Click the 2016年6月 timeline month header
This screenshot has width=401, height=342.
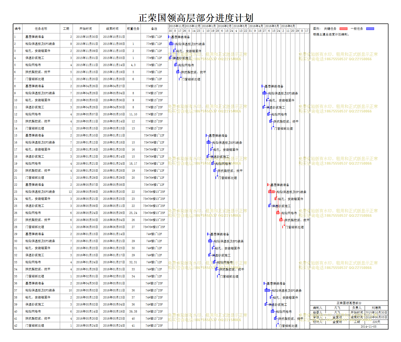point(288,26)
